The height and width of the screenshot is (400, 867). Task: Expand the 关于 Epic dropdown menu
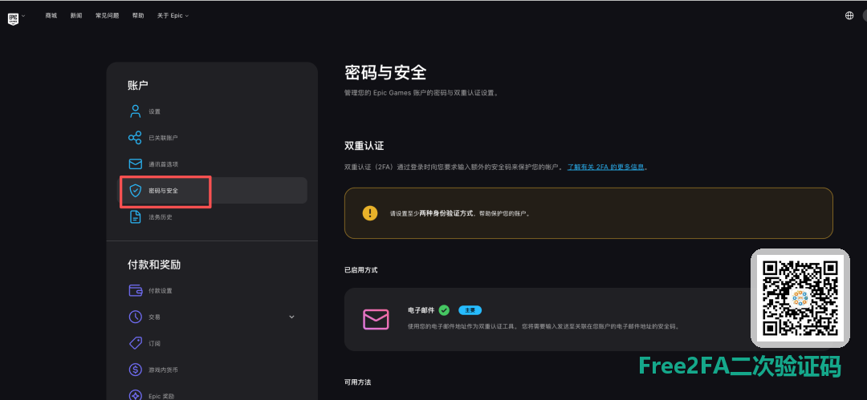(173, 15)
